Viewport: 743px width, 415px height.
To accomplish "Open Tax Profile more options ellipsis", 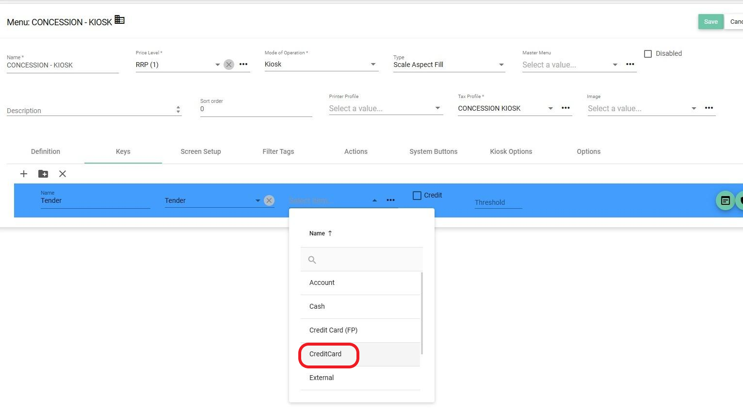I will tap(565, 108).
